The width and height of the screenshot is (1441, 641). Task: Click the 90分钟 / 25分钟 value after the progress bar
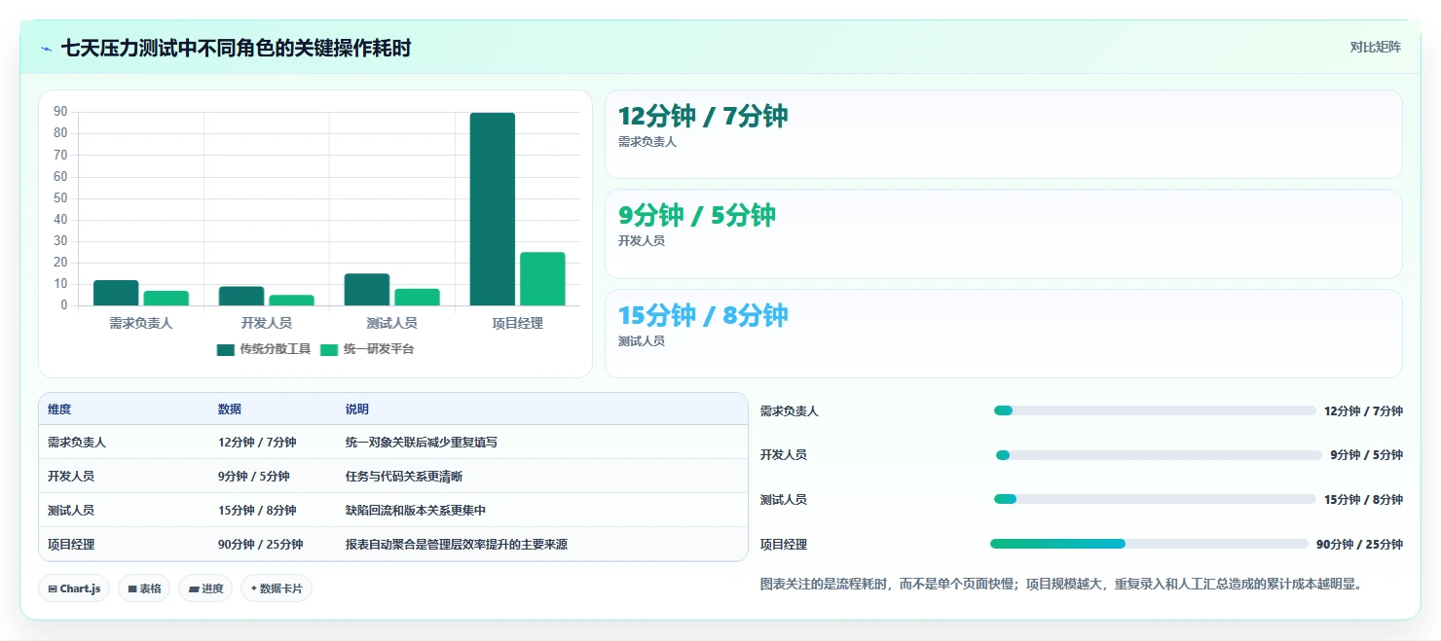tap(1359, 545)
